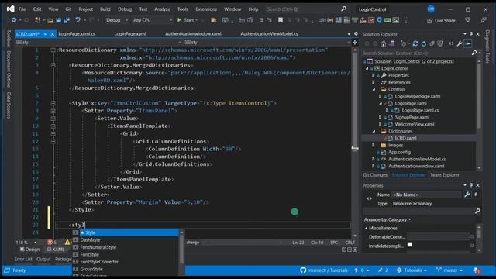Toggle auto-hide pin of Properties panel

[471, 185]
